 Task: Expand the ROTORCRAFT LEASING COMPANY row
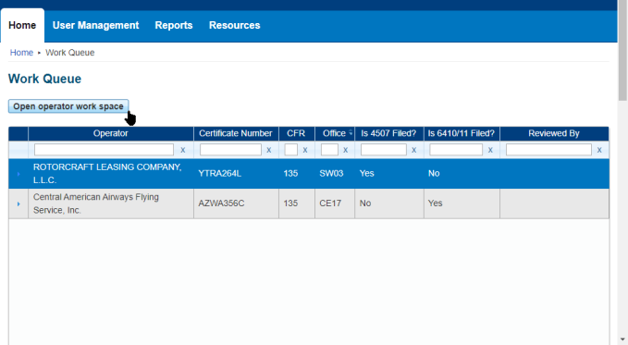point(18,174)
